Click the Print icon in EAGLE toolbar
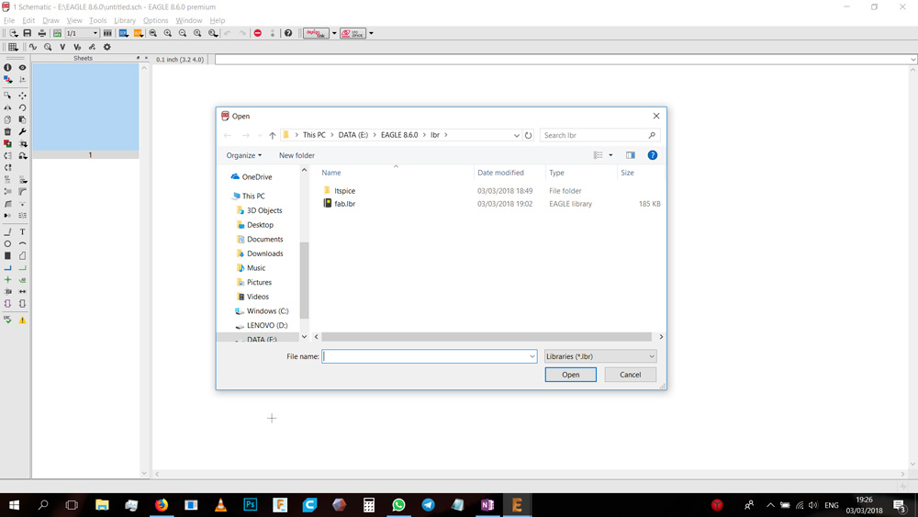The height and width of the screenshot is (517, 918). 41,33
